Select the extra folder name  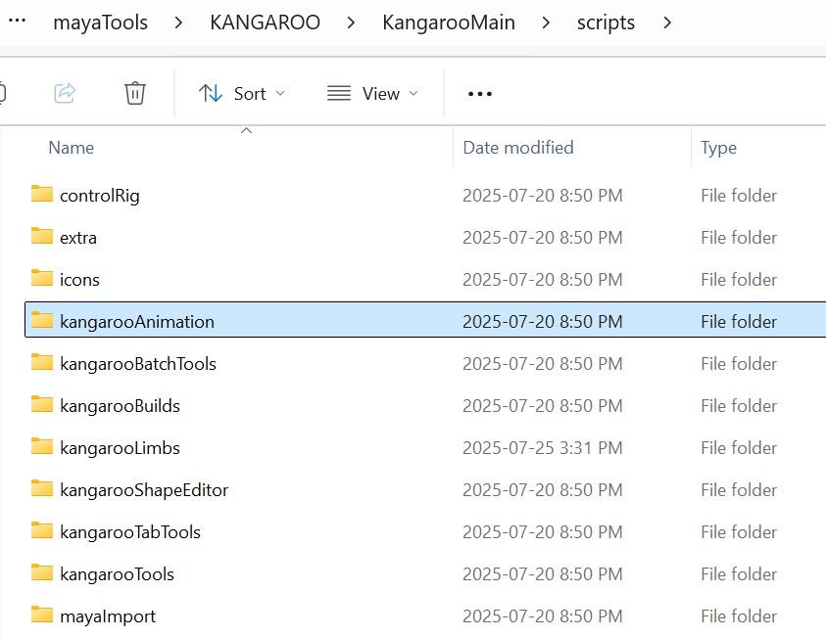point(78,238)
